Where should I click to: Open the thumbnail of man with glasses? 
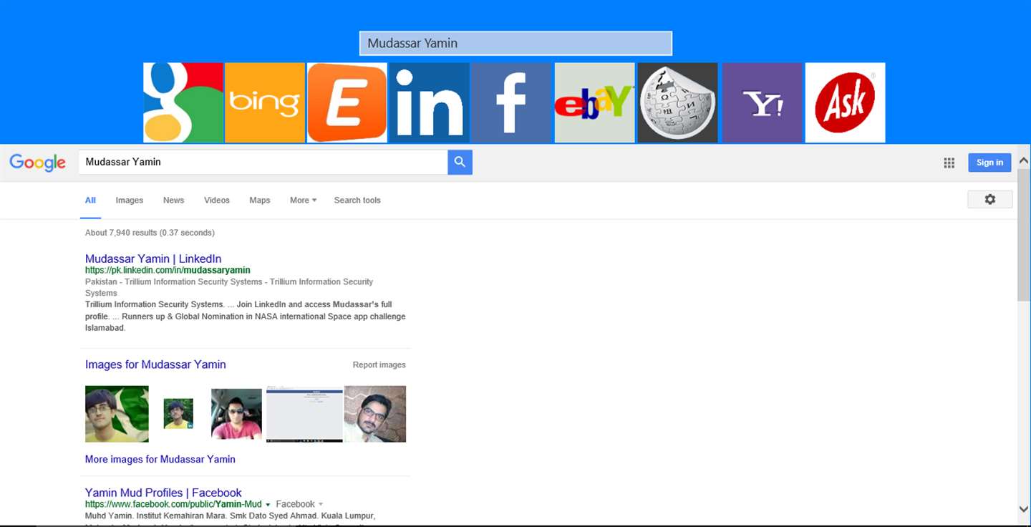click(375, 414)
